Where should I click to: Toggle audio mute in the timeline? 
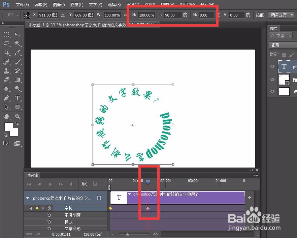pos(71,184)
